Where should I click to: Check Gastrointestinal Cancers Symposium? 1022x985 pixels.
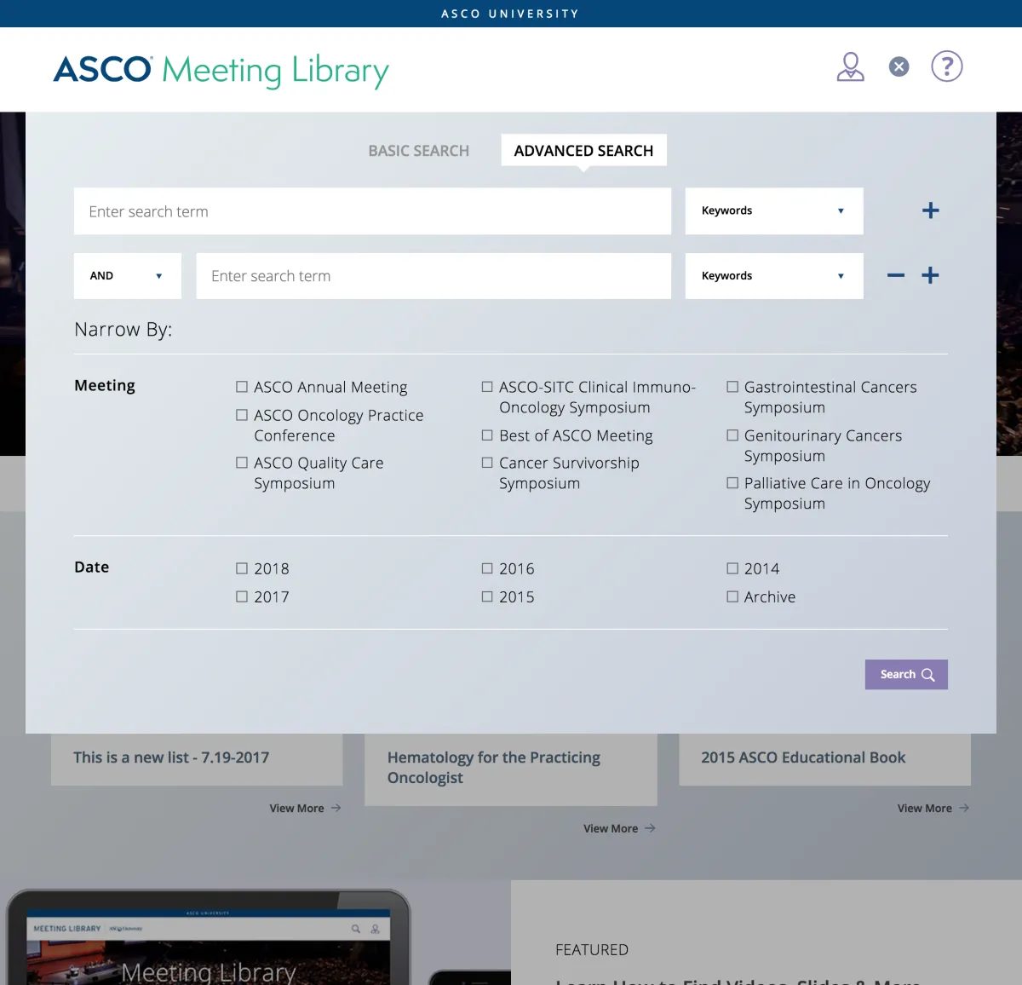(732, 387)
